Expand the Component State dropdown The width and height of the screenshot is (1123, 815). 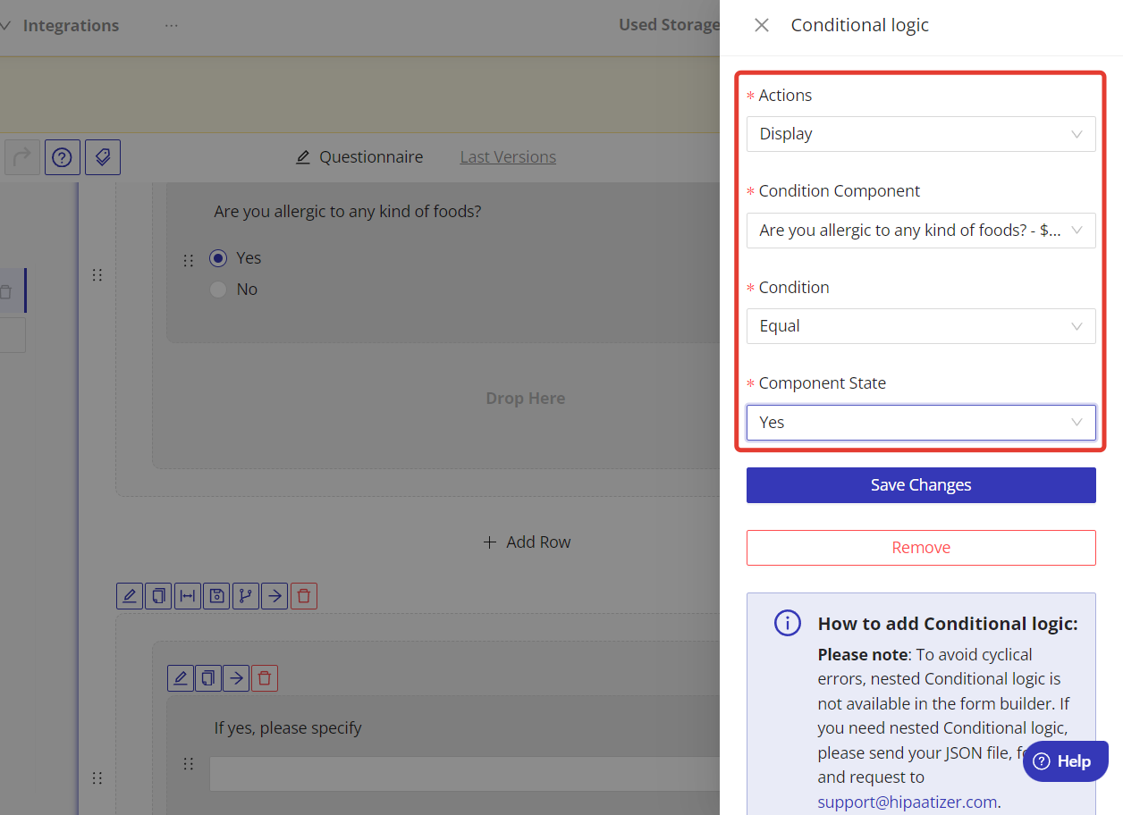920,423
